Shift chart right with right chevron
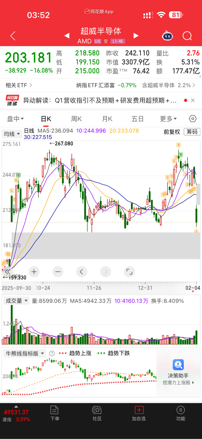 click(x=106, y=272)
